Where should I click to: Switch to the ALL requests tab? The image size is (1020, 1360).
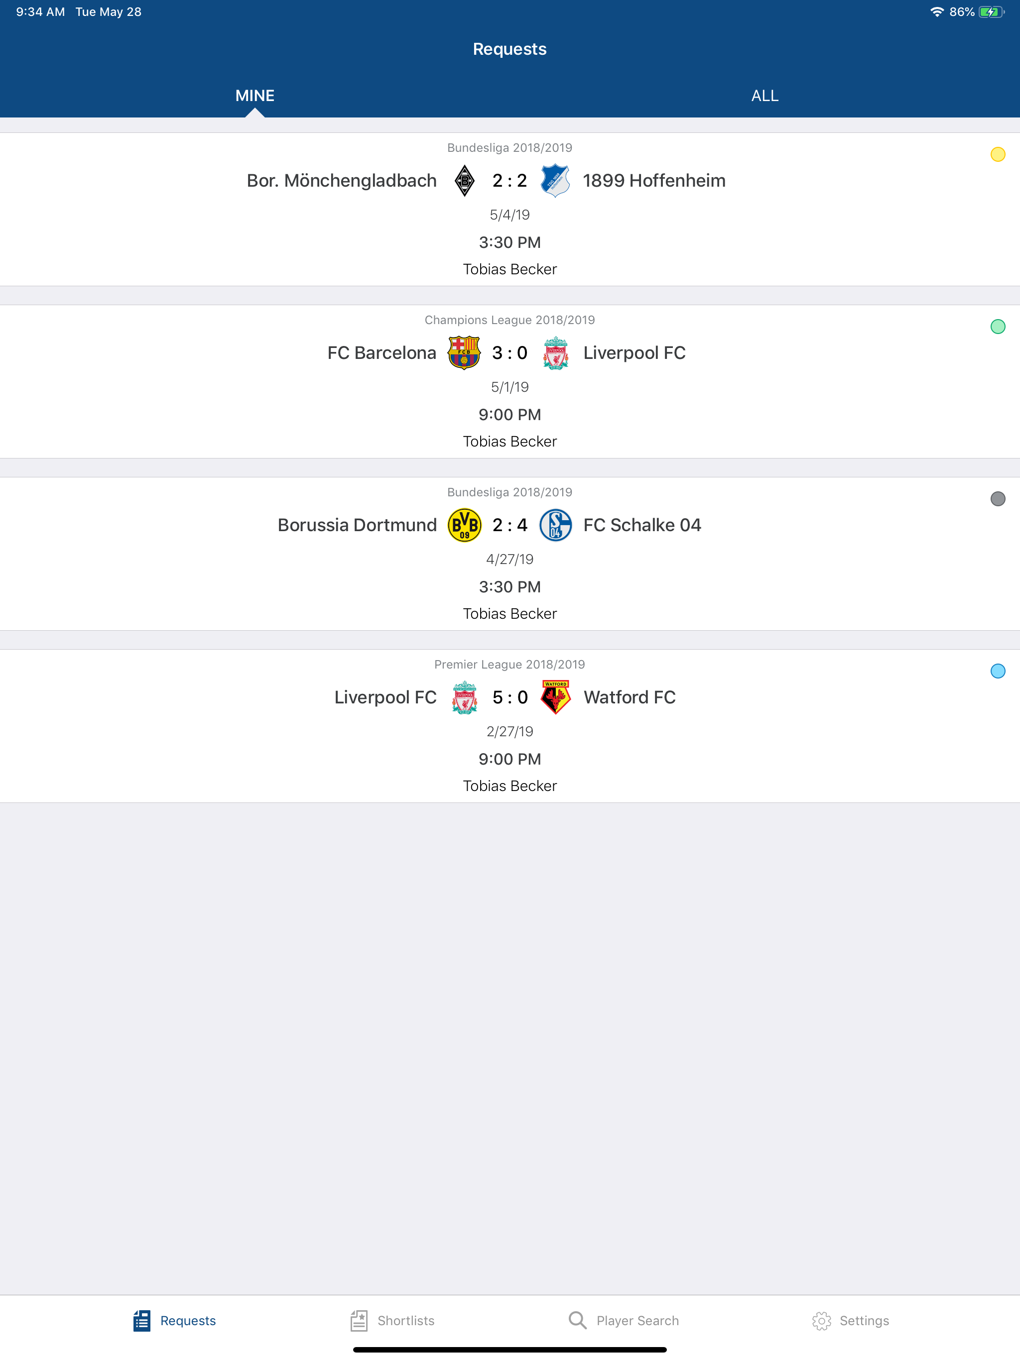765,96
